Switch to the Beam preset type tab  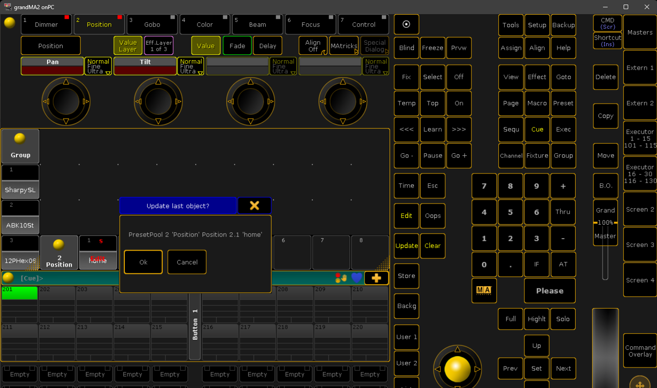click(257, 24)
